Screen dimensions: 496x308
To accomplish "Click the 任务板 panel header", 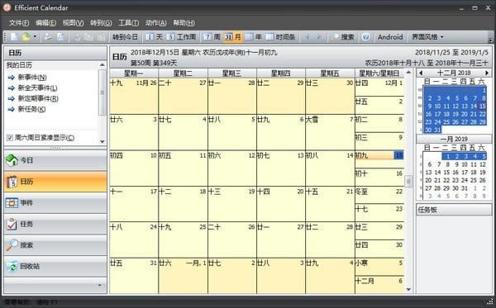I will coord(454,210).
